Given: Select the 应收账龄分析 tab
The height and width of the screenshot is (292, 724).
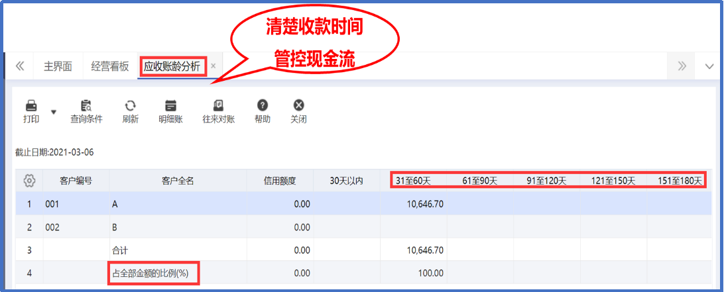Looking at the screenshot, I should coord(172,67).
